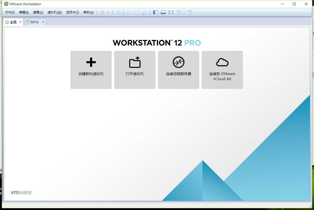
Task: Click the 创建新的虚拟机 tile
Action: click(91, 70)
